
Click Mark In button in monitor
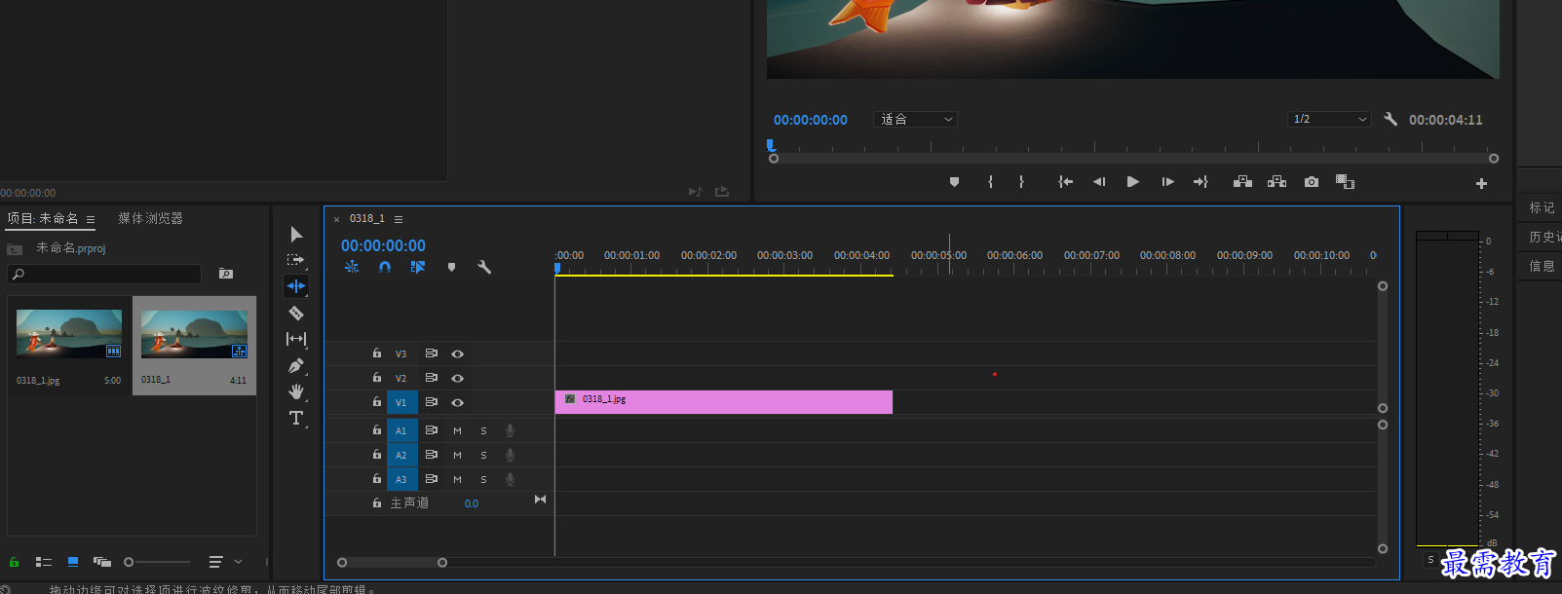pos(990,182)
